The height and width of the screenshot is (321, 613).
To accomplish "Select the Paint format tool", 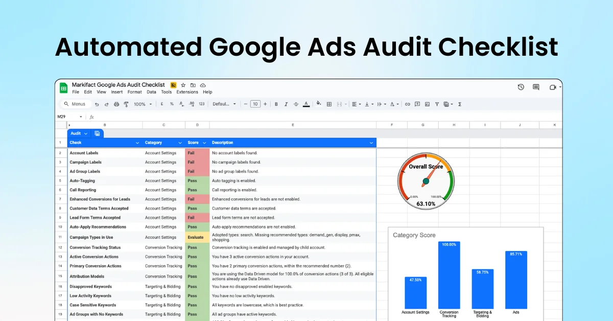I will [126, 104].
